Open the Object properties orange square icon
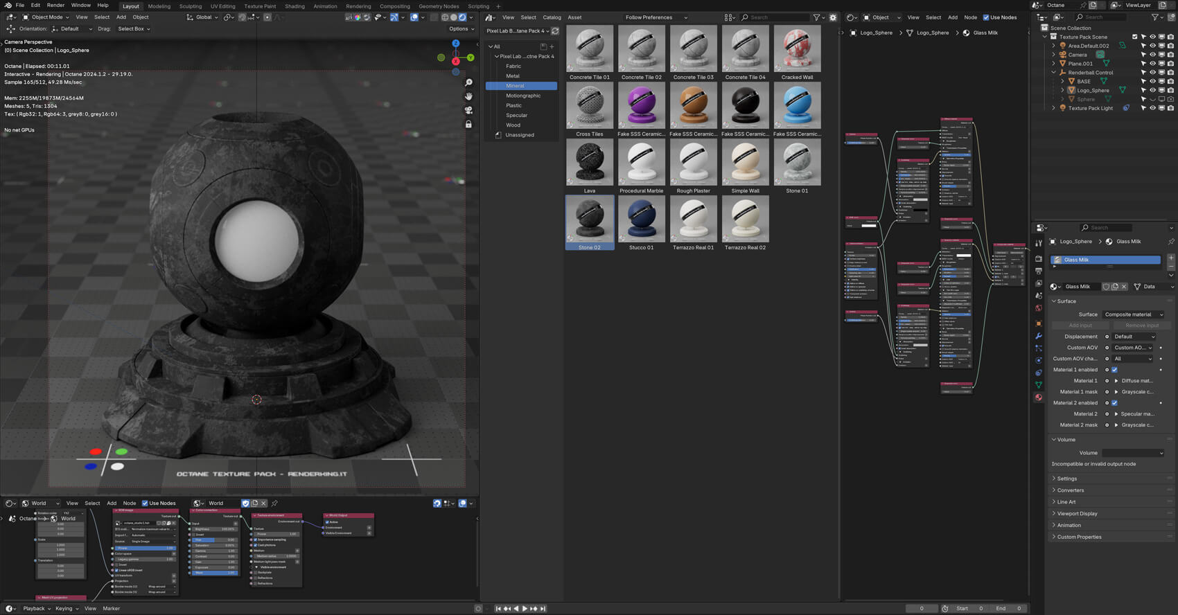Screen dimensions: 1178x615 point(1038,323)
